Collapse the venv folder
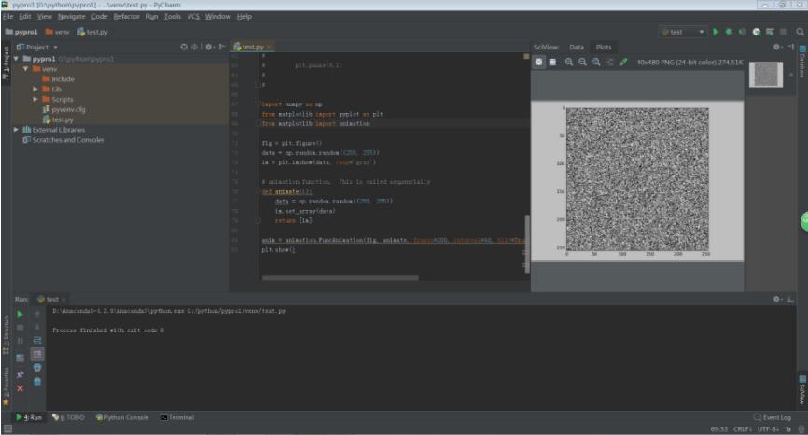808x435 pixels. click(26, 69)
